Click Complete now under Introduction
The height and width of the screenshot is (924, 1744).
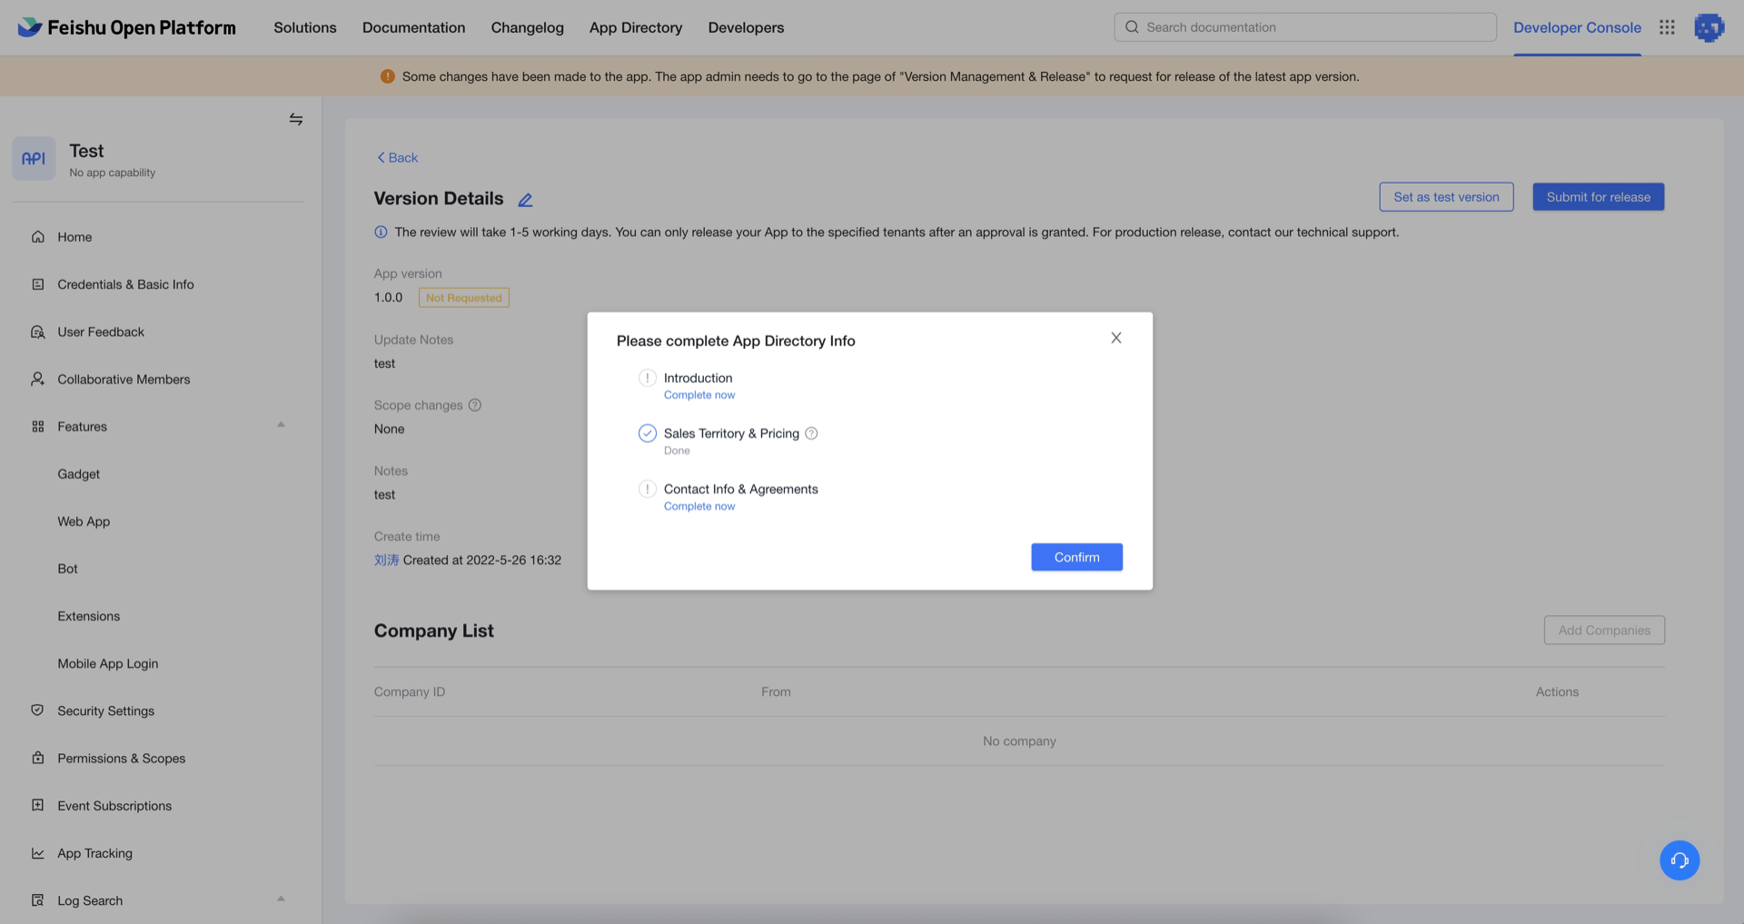[699, 395]
